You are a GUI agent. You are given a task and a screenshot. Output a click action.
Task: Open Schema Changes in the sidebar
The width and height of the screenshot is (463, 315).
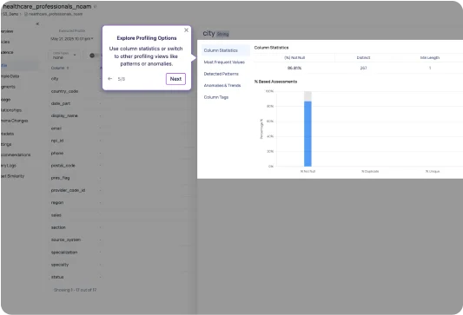click(14, 121)
